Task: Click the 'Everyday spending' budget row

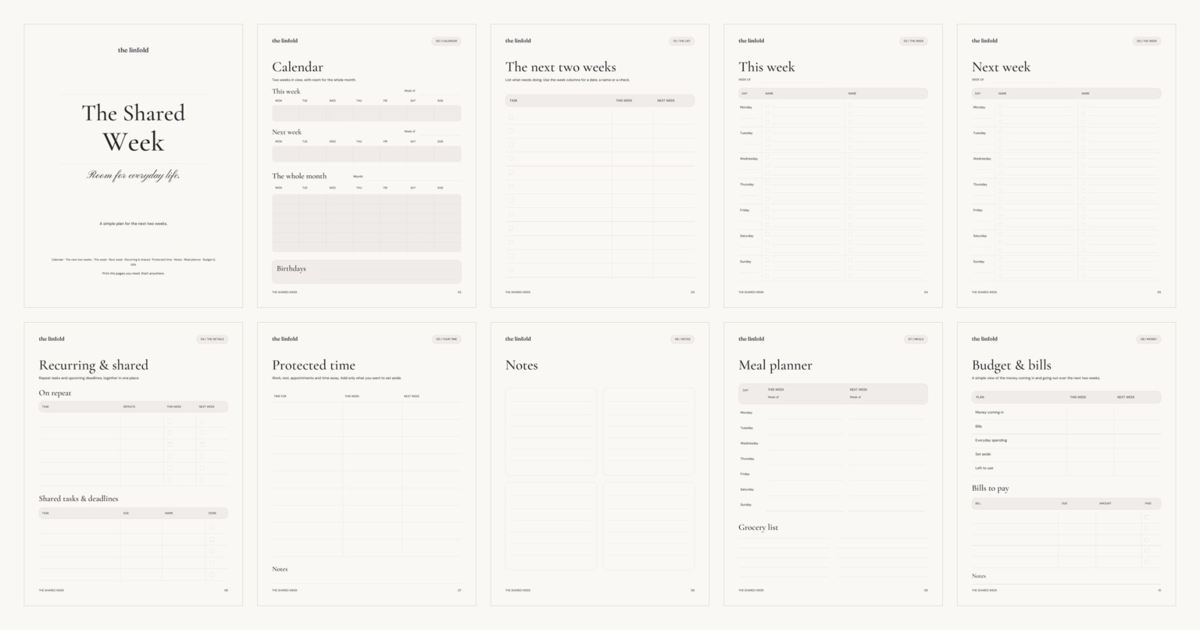Action: (1066, 440)
